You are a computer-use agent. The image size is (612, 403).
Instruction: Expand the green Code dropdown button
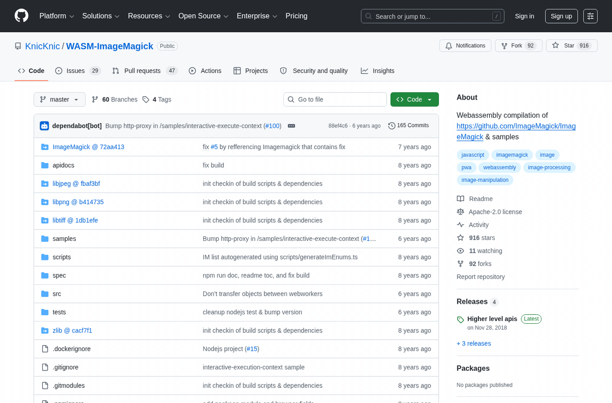pos(414,100)
